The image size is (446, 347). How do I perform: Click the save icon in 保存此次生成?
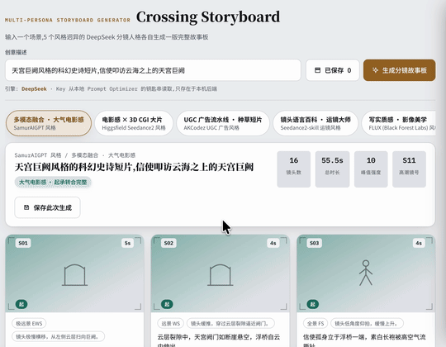click(x=26, y=207)
